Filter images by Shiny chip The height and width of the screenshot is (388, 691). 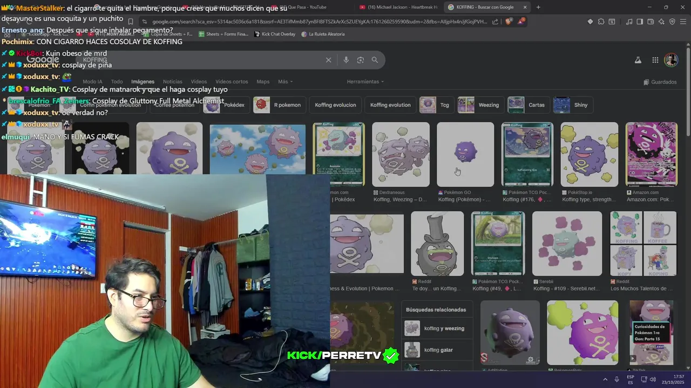click(x=573, y=105)
